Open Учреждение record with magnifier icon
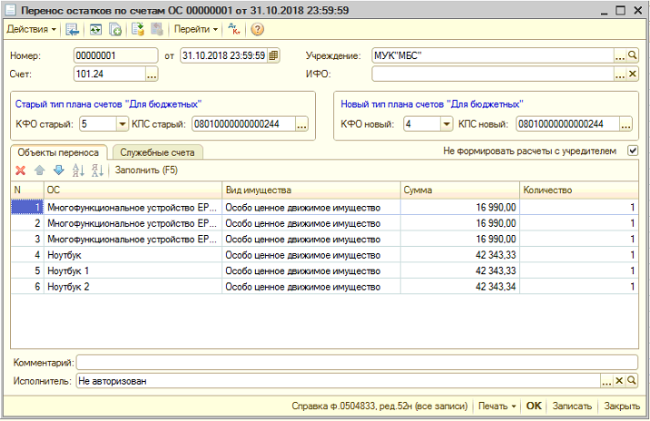This screenshot has height=421, width=650. (x=632, y=55)
